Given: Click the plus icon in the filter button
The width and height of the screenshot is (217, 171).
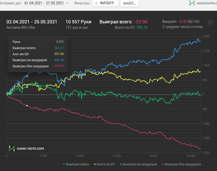Looking at the screenshot, I should [x=96, y=3].
